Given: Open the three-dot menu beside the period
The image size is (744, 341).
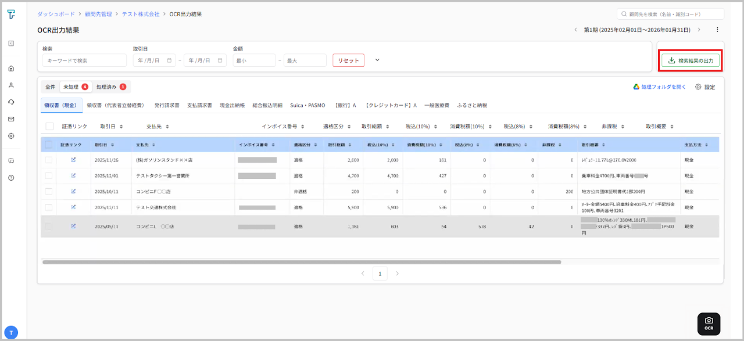Looking at the screenshot, I should click(x=717, y=30).
